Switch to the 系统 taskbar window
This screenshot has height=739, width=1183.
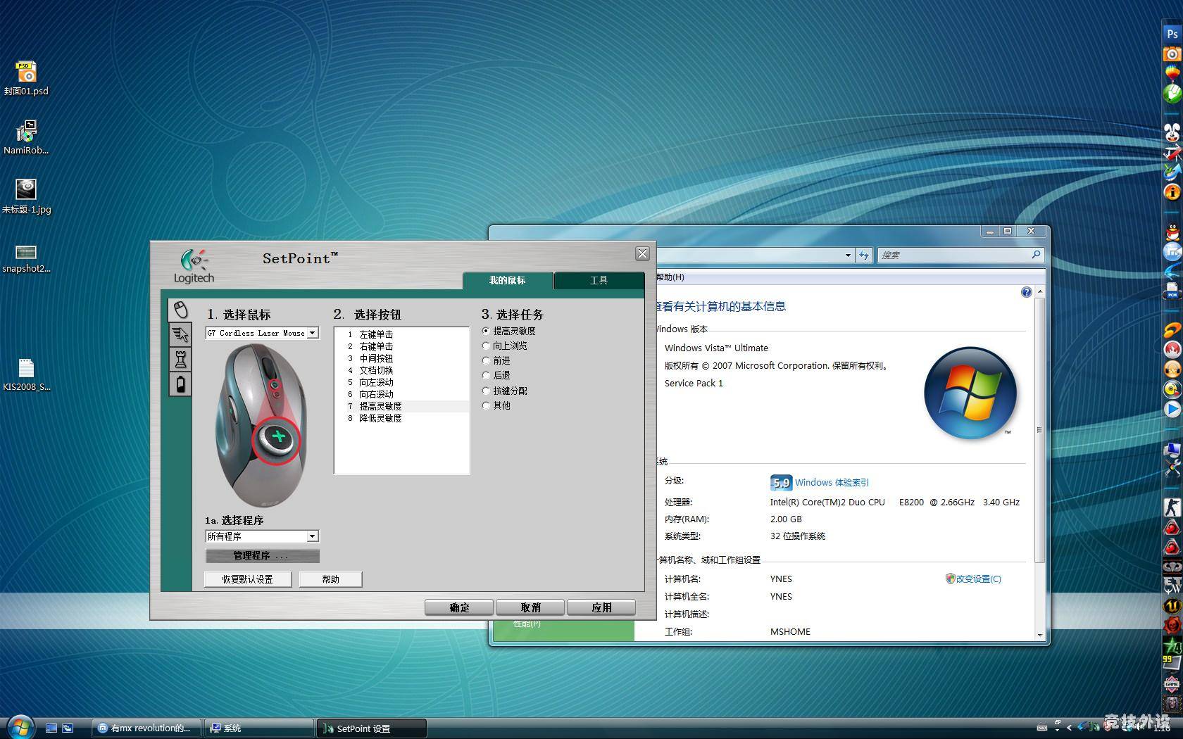(258, 728)
